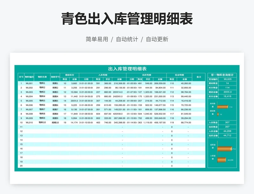
Task: Click the 期初库存 group header
Action: pyautogui.click(x=70, y=75)
